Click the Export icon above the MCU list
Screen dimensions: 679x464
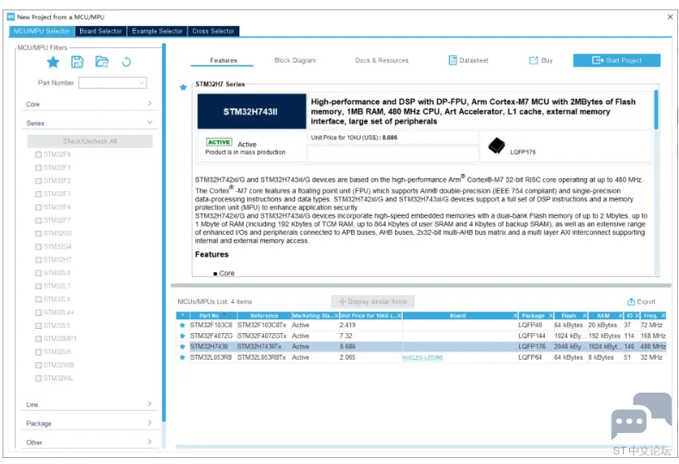pos(631,301)
